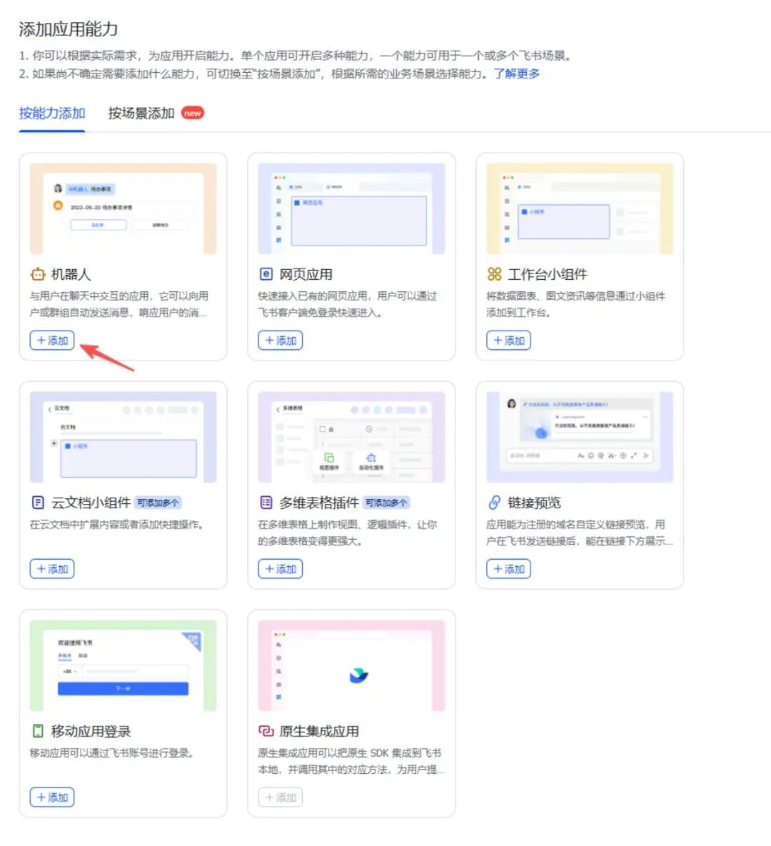Click the 机器人 preview thumbnail

click(123, 208)
